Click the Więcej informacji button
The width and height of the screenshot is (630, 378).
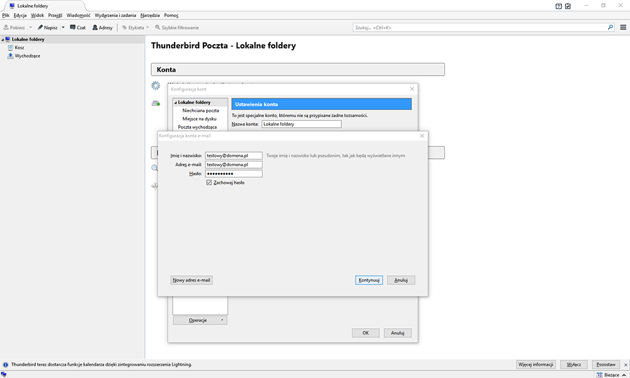[x=535, y=364]
